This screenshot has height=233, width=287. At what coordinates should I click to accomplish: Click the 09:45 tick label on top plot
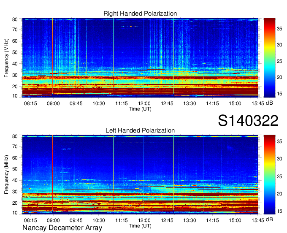76,103
